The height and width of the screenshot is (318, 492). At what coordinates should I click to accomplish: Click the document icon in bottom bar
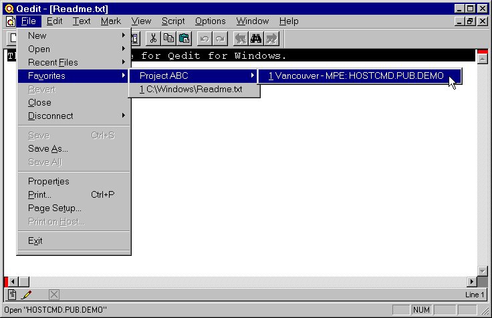pos(12,295)
